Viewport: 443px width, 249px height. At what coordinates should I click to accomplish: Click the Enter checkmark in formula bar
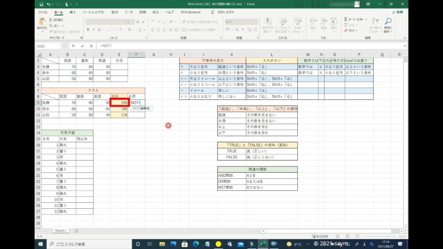[82, 46]
